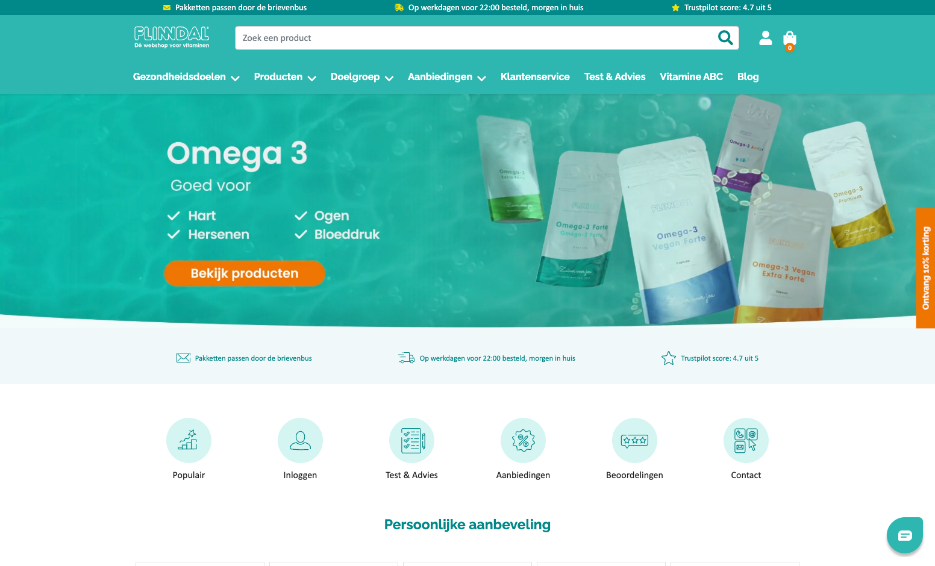
Task: Open the chat widget bubble
Action: [905, 535]
